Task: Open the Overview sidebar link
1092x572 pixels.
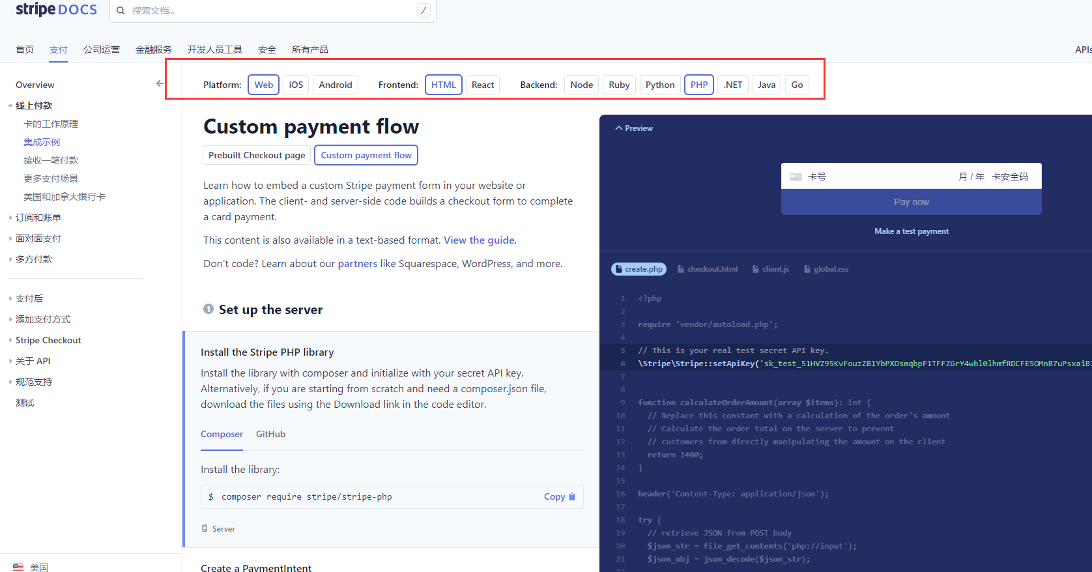Action: (x=35, y=85)
